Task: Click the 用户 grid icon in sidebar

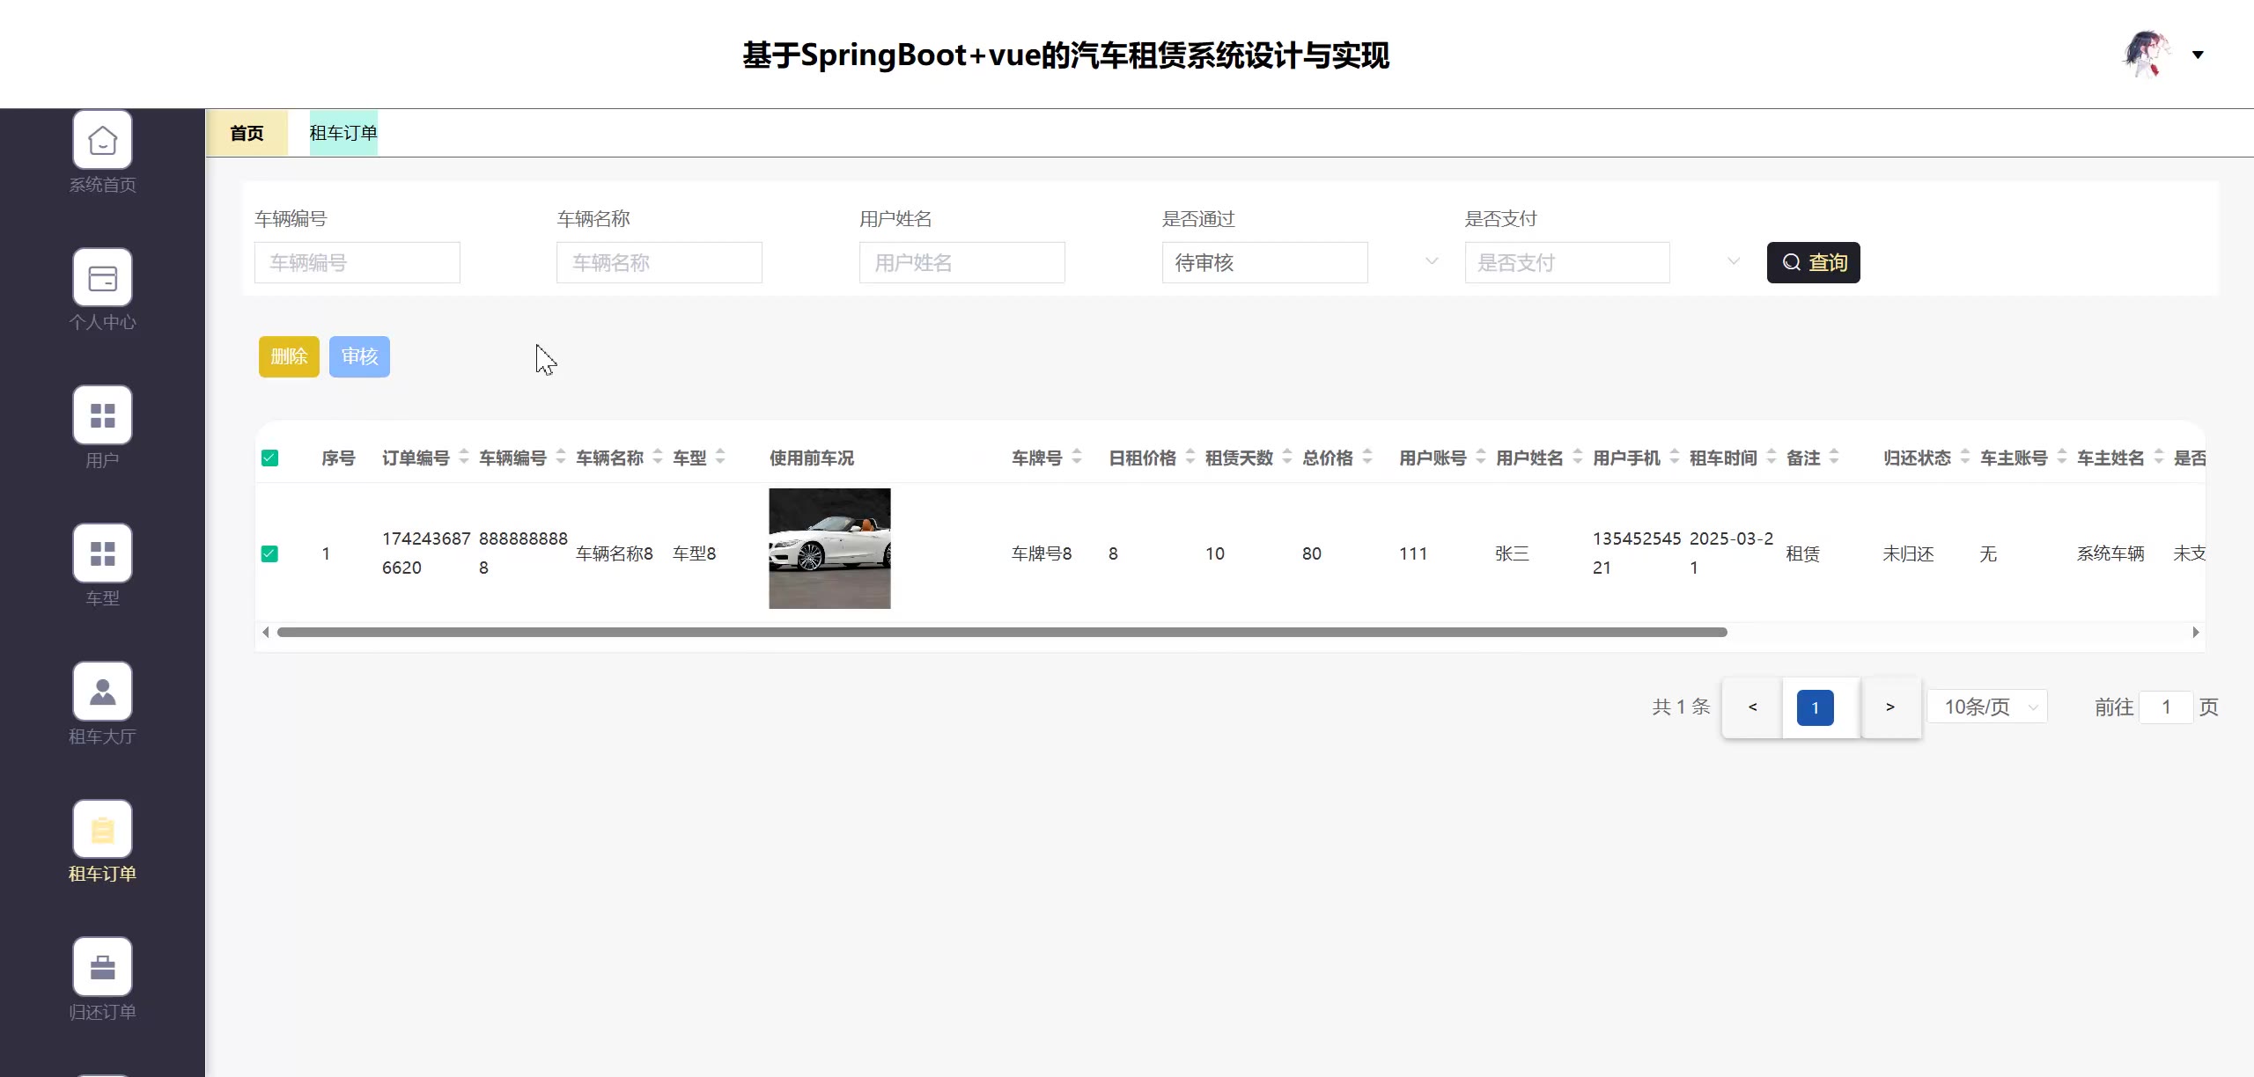Action: click(102, 415)
